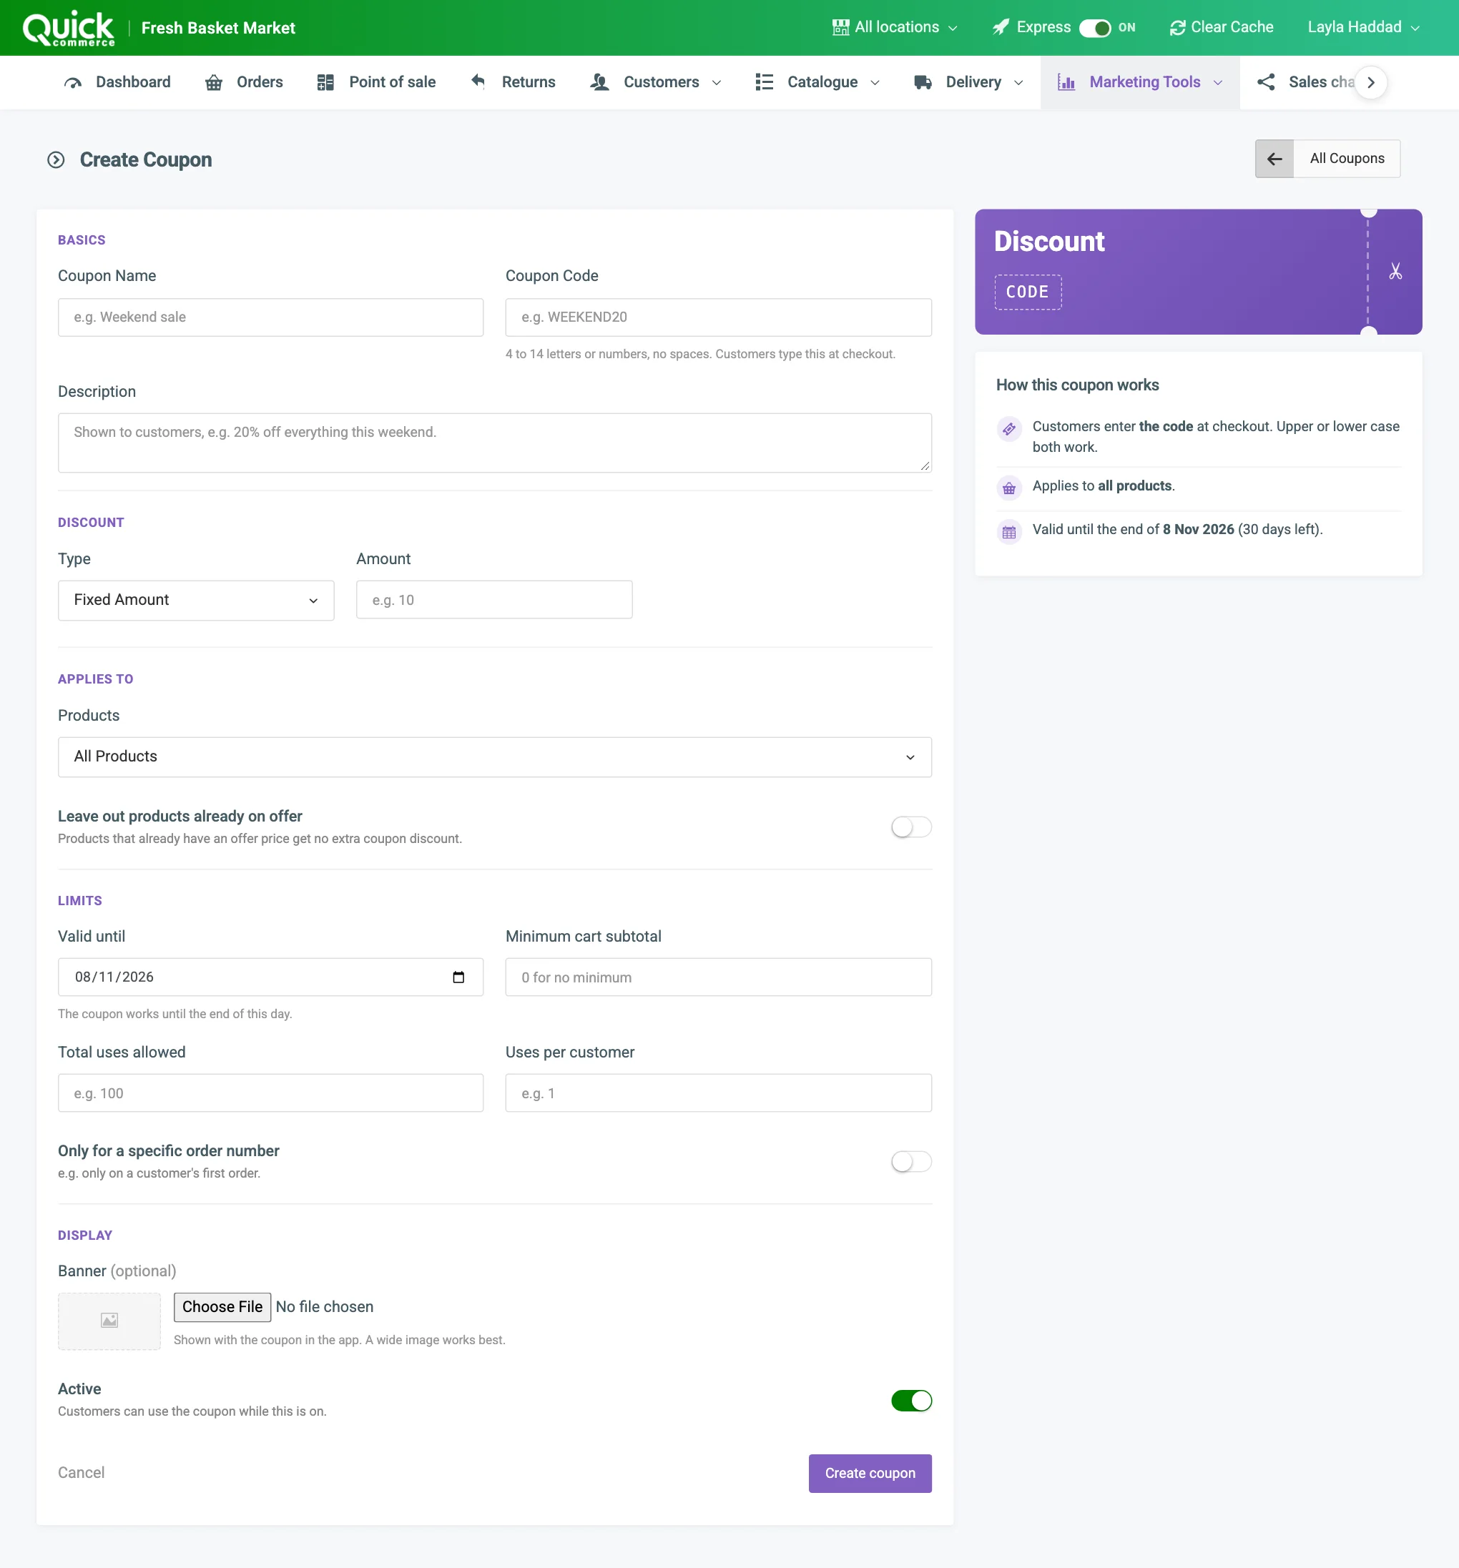
Task: Open Point of sale
Action: pyautogui.click(x=376, y=82)
